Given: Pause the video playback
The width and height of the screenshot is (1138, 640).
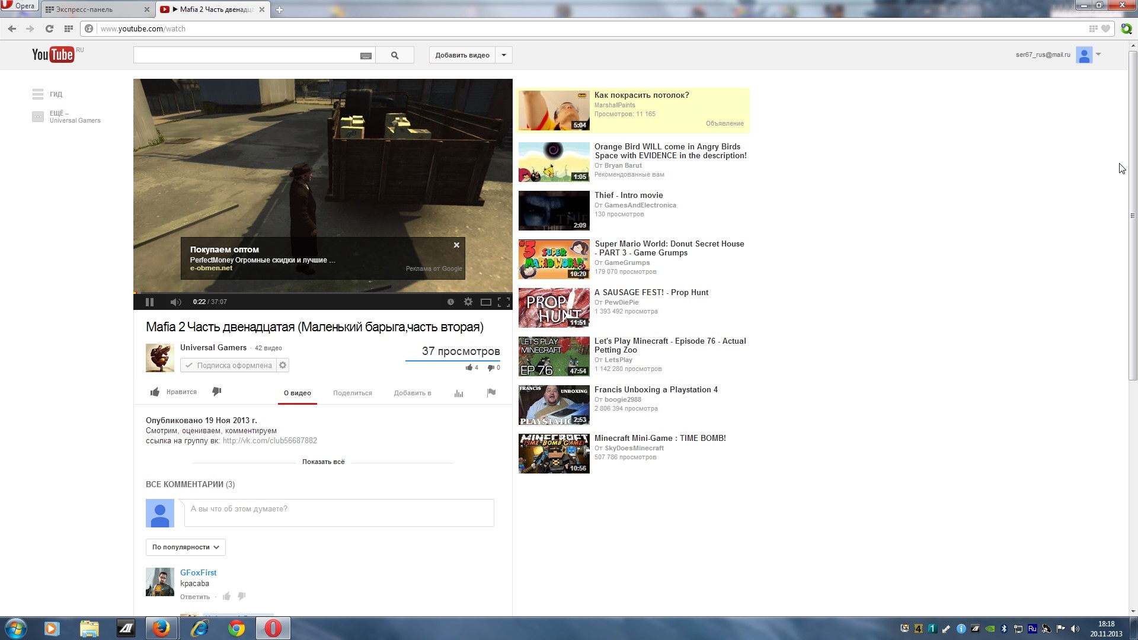Looking at the screenshot, I should (x=149, y=302).
